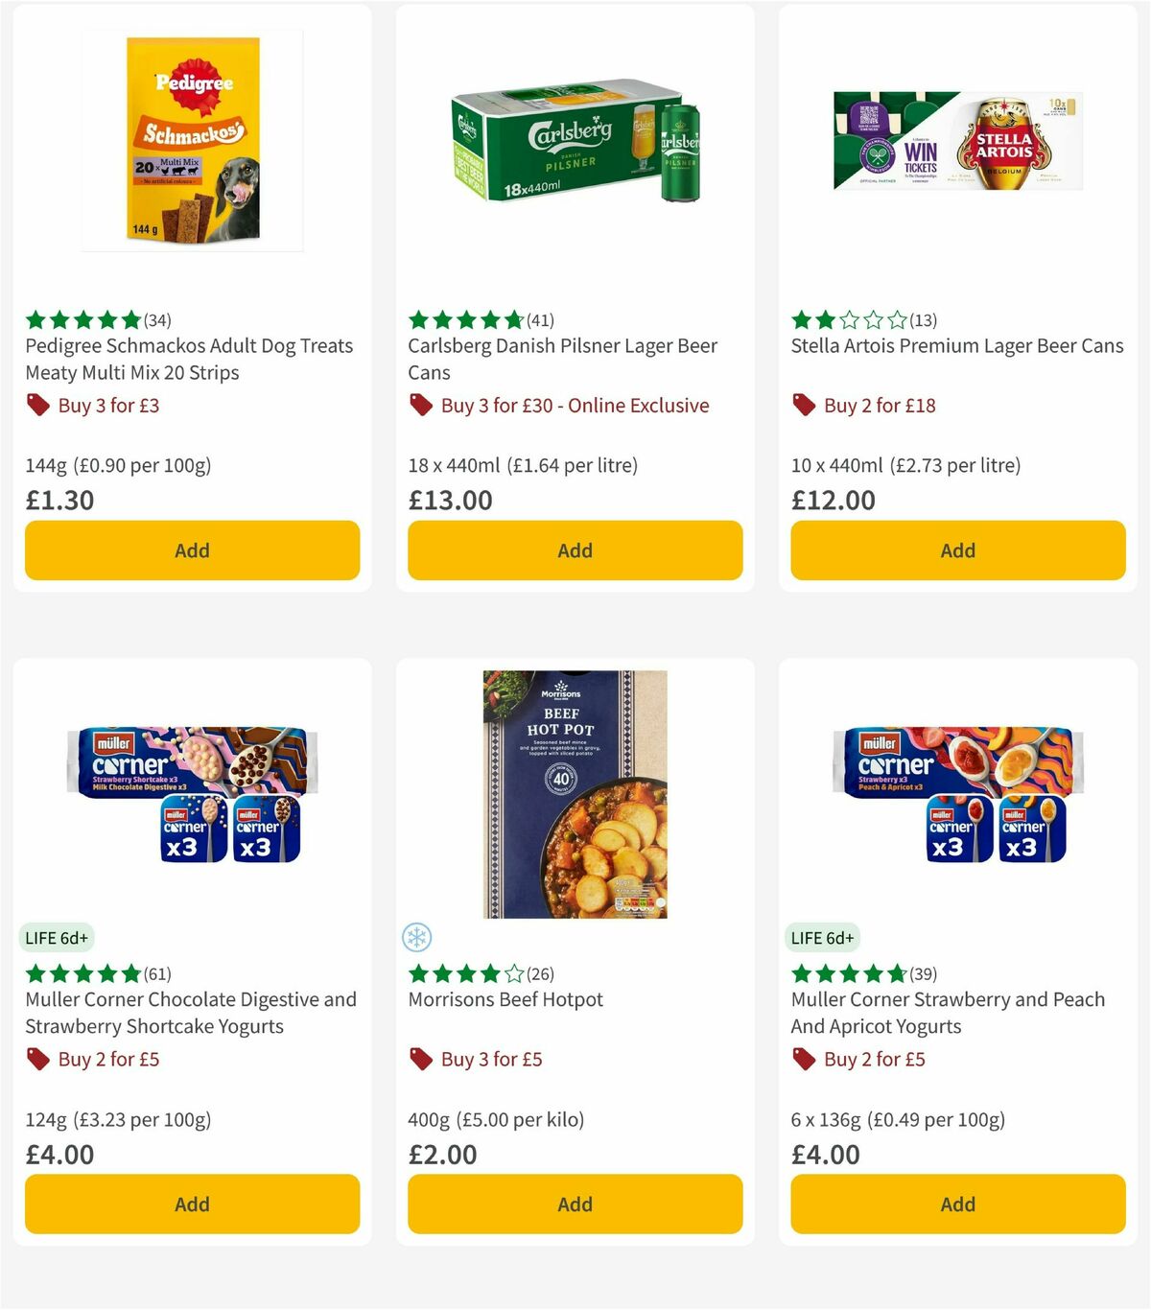Click the LIFE 6d+ badge on Muller Strawberry Shortcake
Screen dimensions: 1151x1310
[58, 937]
